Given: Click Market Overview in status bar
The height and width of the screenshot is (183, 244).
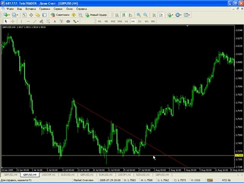Looking at the screenshot, I should pyautogui.click(x=84, y=180).
